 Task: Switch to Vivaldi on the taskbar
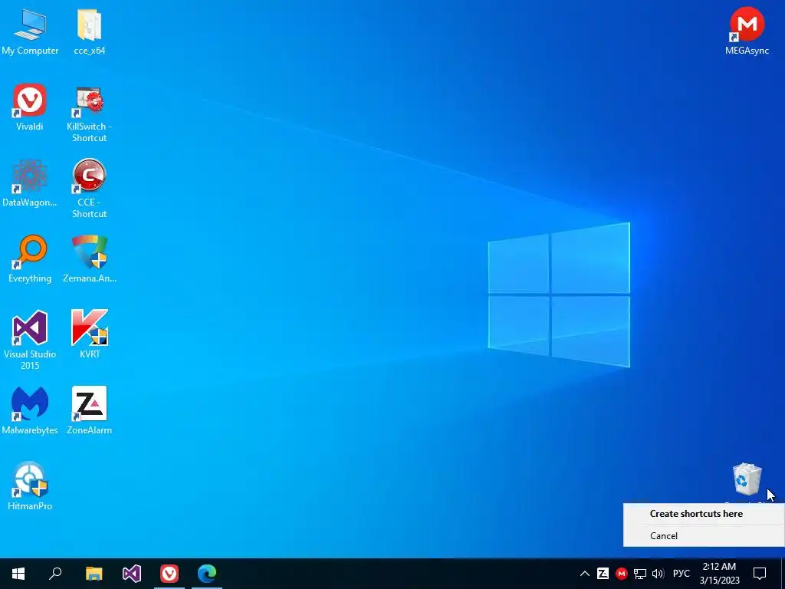169,574
